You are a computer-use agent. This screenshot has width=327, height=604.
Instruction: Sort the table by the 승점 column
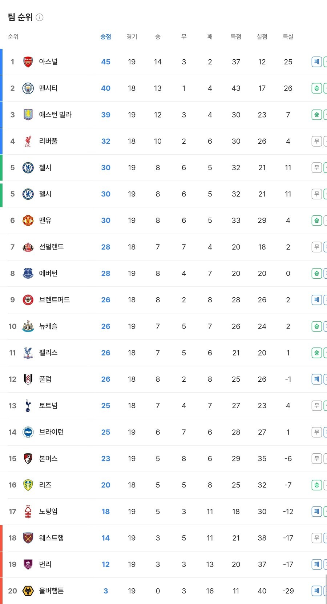(105, 36)
